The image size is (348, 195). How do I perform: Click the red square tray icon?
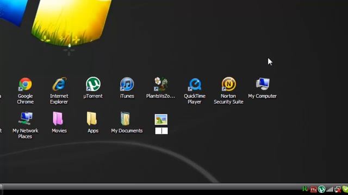[314, 189]
